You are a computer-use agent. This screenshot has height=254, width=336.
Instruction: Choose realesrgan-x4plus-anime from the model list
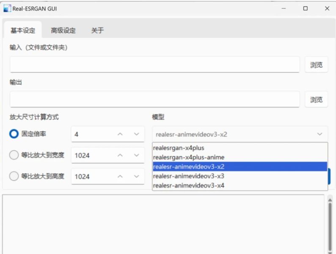tap(240, 157)
